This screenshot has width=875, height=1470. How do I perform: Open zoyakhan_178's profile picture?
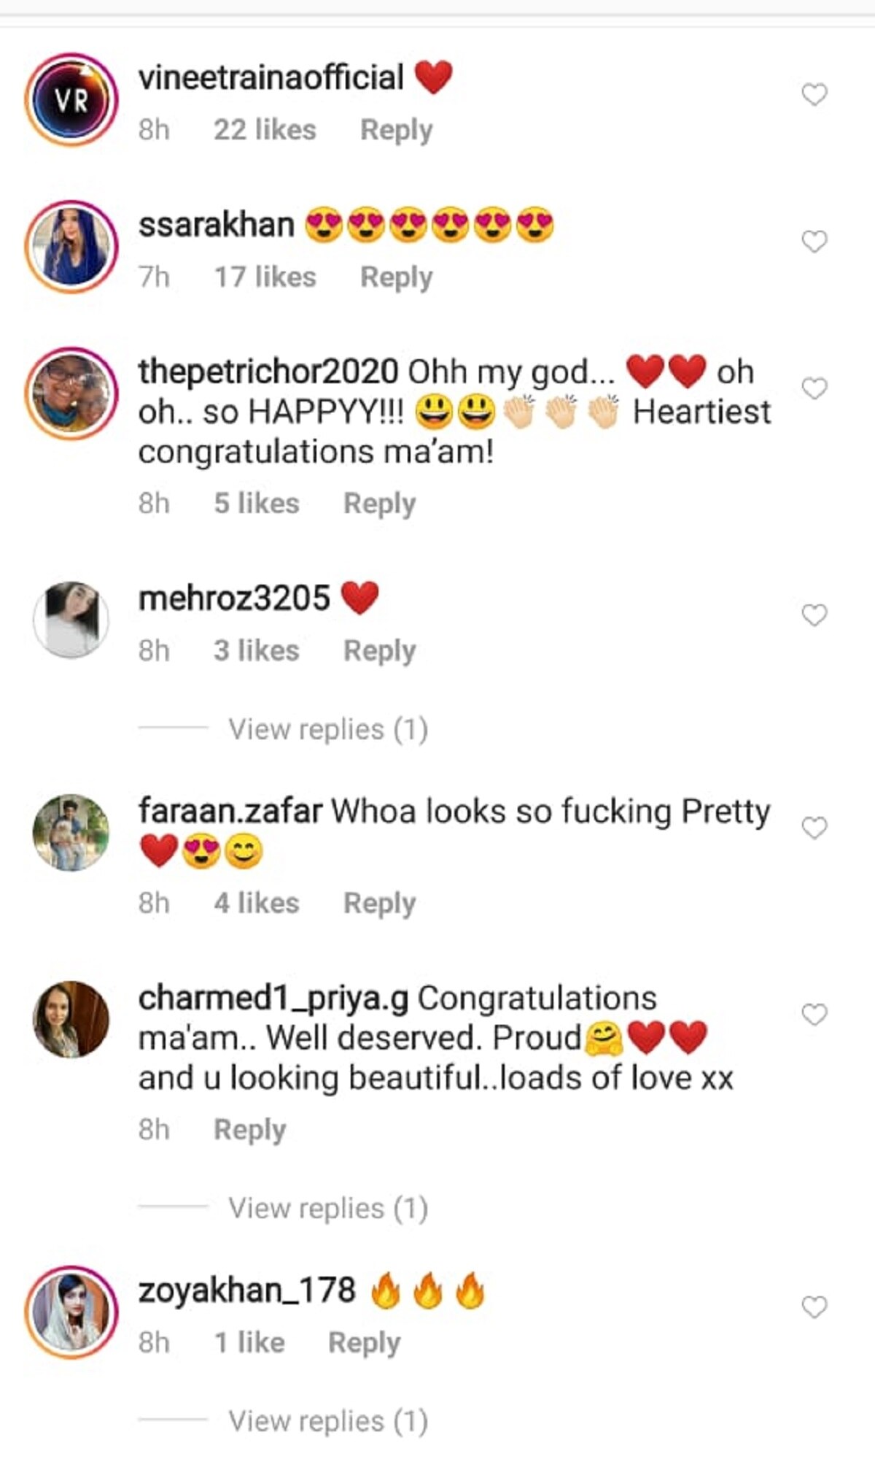pyautogui.click(x=71, y=1312)
